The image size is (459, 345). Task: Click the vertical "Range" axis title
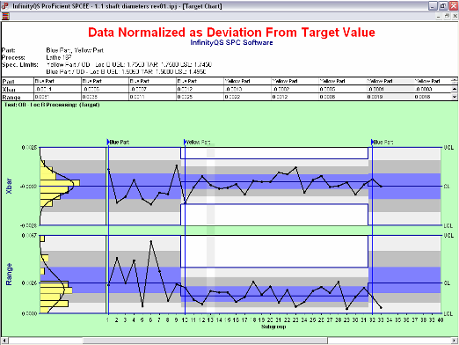(x=9, y=275)
